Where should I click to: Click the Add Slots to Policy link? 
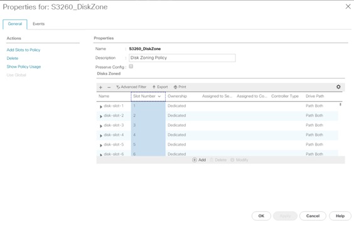tap(23, 50)
